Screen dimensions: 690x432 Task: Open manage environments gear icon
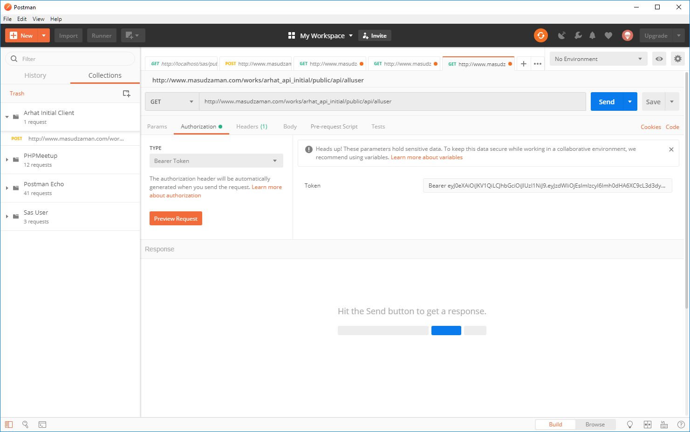click(677, 59)
